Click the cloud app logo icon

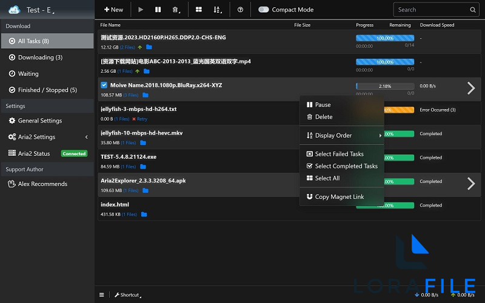tap(14, 10)
